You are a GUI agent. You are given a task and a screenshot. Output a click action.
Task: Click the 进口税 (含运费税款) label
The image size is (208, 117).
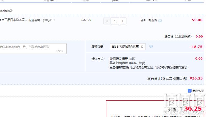click(x=178, y=37)
